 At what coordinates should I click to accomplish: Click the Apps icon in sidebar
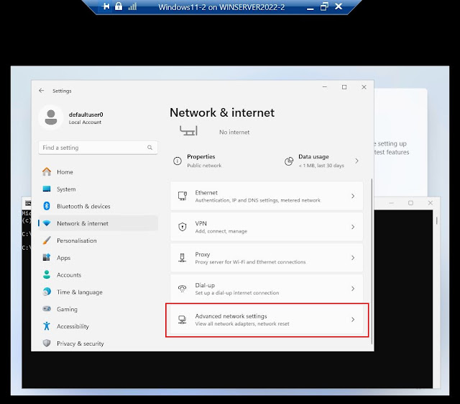coord(47,257)
